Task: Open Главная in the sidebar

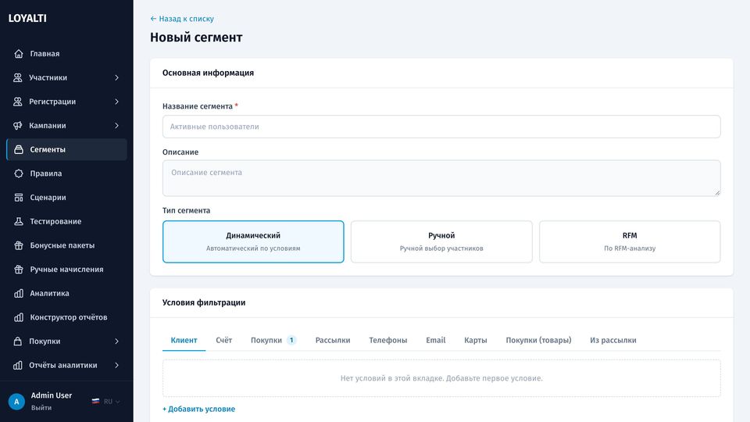Action: pyautogui.click(x=66, y=54)
